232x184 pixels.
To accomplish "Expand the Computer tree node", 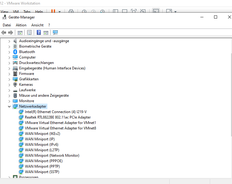I will [x=9, y=58].
